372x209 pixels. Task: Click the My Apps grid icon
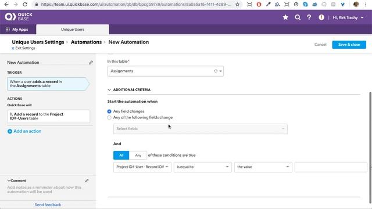[8, 30]
